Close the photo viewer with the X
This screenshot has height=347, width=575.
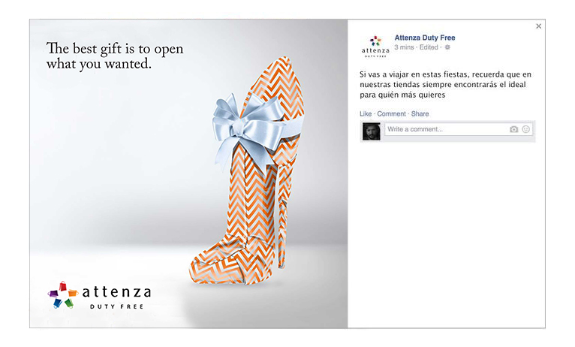point(538,26)
